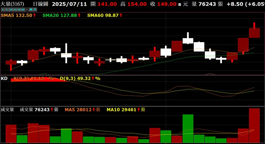
Task: Click the KD panel label
Action: coord(4,78)
